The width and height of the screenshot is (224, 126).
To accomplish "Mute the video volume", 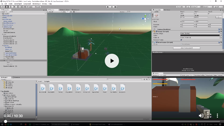I will [x=201, y=116].
